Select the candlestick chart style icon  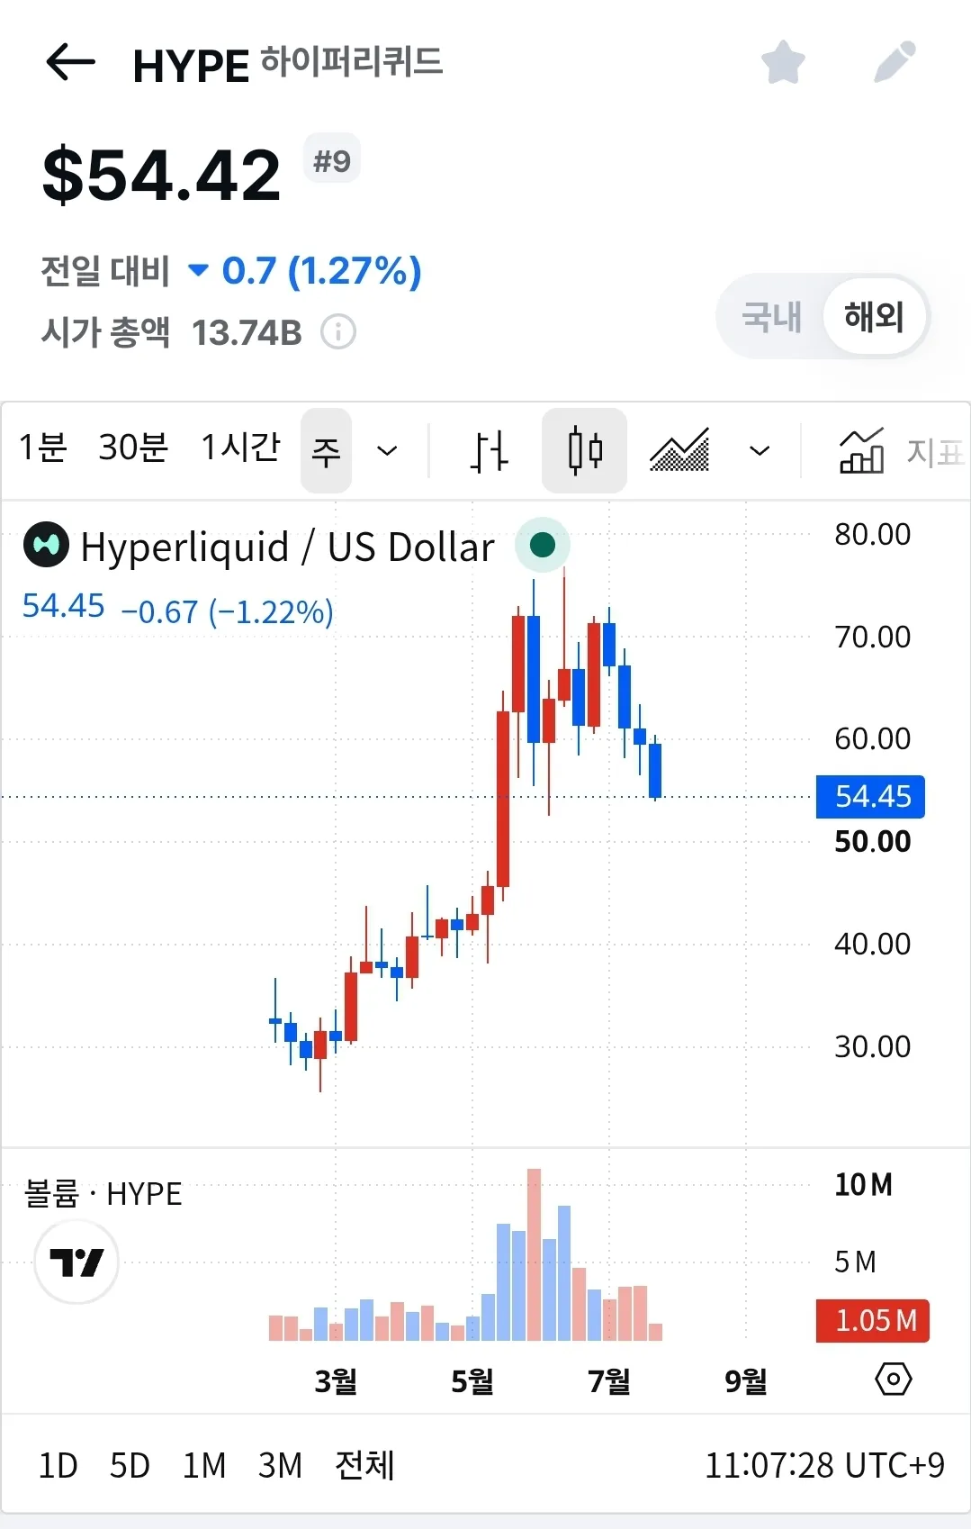(x=585, y=450)
